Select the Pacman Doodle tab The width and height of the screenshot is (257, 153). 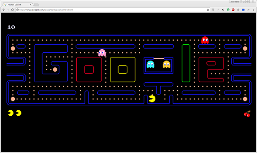(x=17, y=5)
